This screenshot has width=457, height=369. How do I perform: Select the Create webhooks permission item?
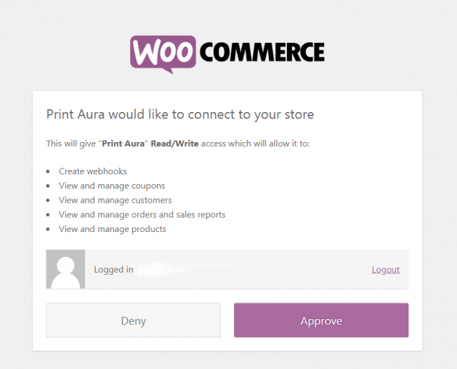click(x=93, y=171)
